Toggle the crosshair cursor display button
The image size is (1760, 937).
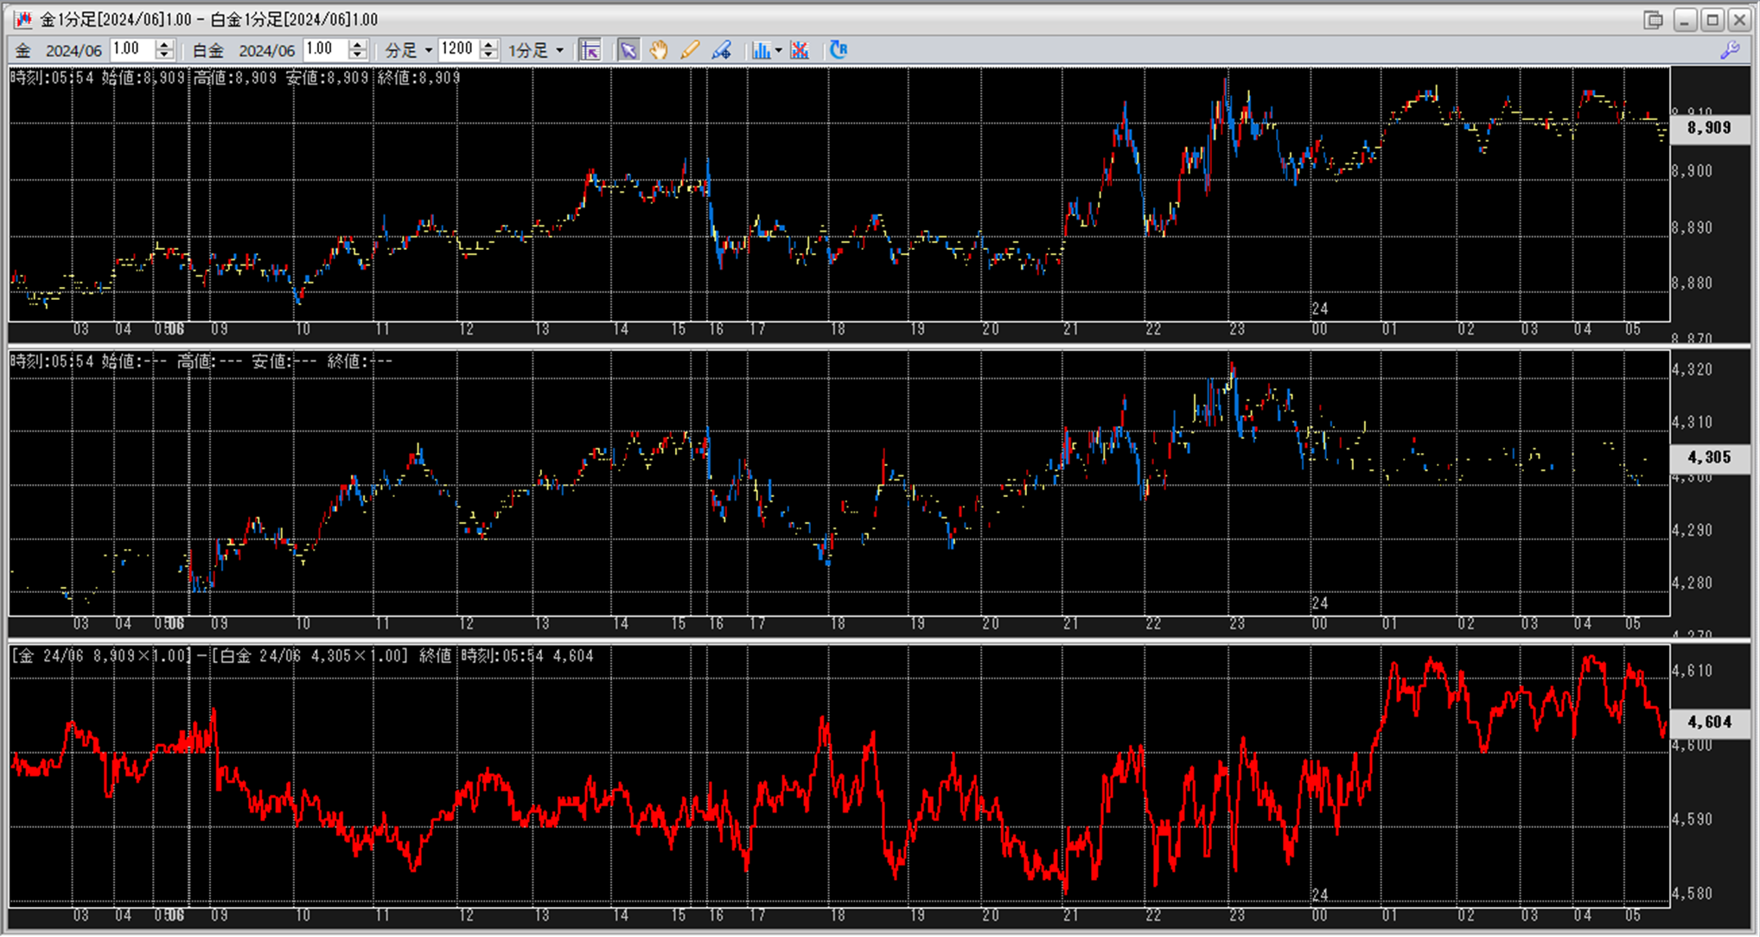tap(590, 50)
